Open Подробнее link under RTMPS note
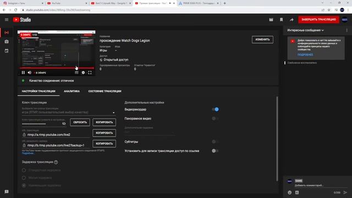Image resolution: width=352 pixels, height=198 pixels. coord(28,153)
